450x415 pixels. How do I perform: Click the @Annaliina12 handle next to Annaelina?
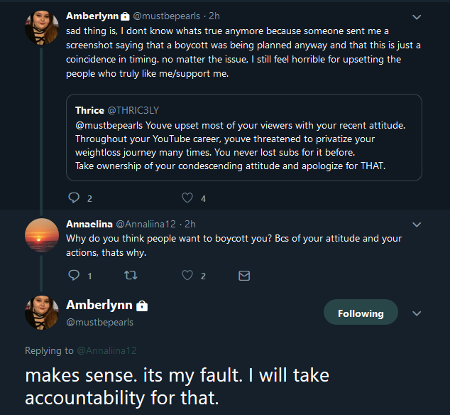146,224
